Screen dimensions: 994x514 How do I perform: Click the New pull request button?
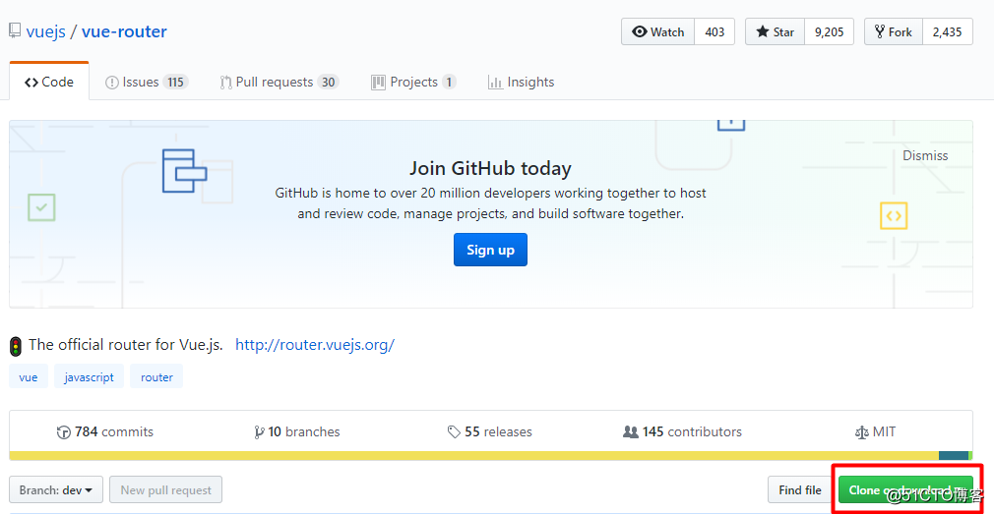point(166,490)
